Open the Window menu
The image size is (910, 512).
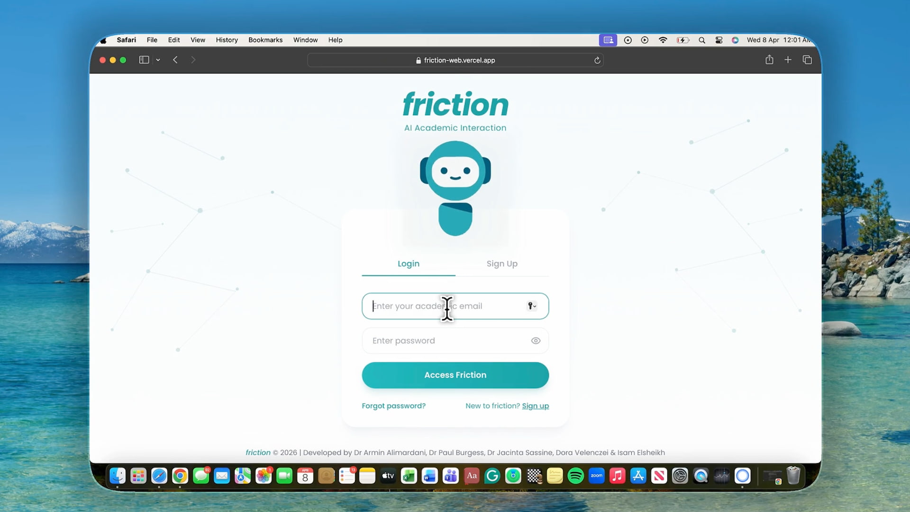coord(305,40)
